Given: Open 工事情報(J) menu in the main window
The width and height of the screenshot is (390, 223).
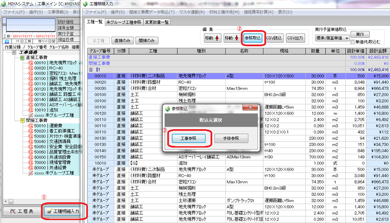Looking at the screenshot, I should 58,12.
